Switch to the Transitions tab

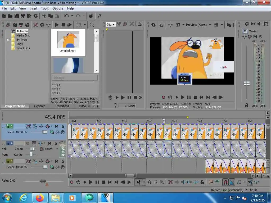click(62, 106)
